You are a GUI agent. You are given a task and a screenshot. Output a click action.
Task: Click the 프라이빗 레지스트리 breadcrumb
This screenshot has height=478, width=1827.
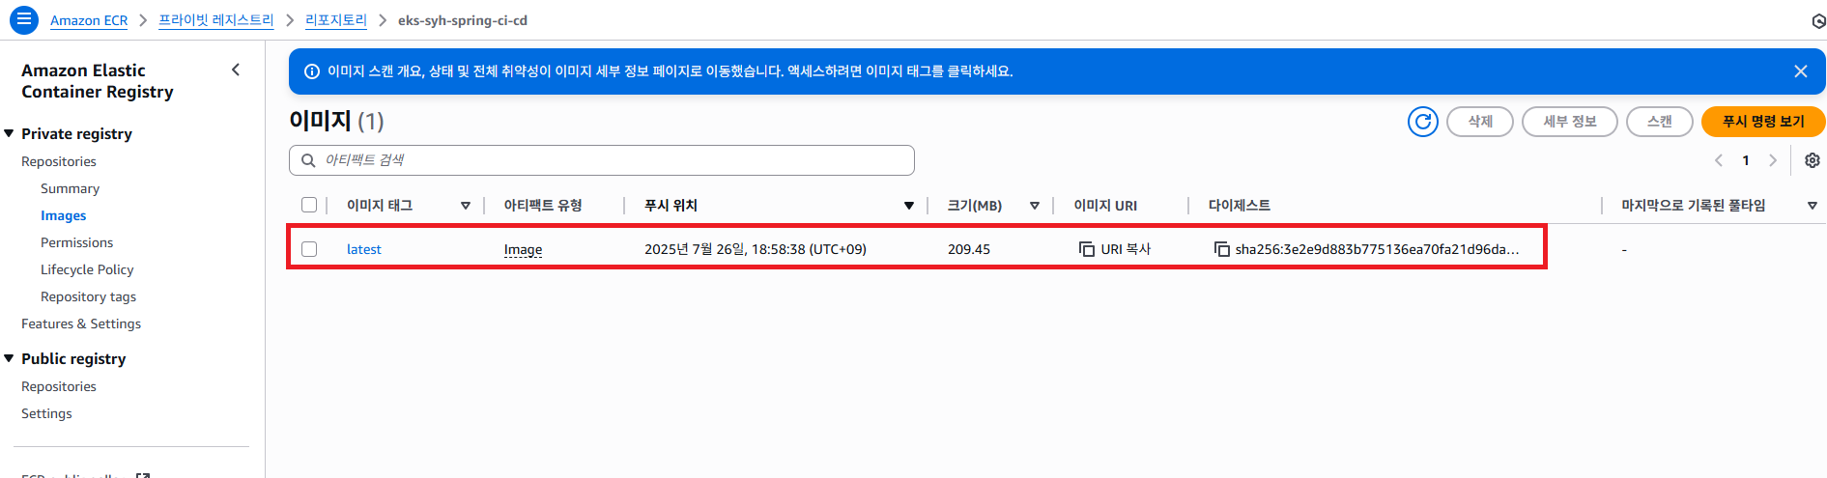(216, 20)
